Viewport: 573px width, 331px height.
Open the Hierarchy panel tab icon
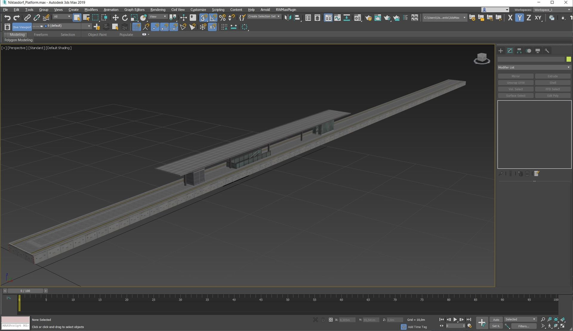pos(519,51)
